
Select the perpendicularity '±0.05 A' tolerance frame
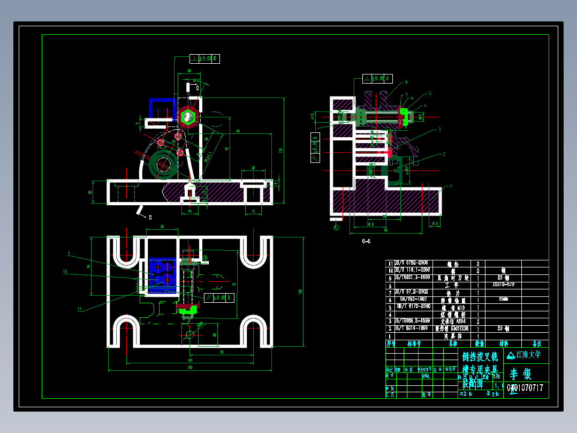(377, 78)
